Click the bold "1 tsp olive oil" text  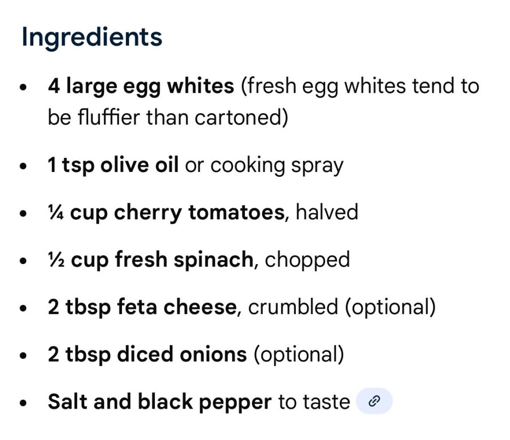coord(113,165)
